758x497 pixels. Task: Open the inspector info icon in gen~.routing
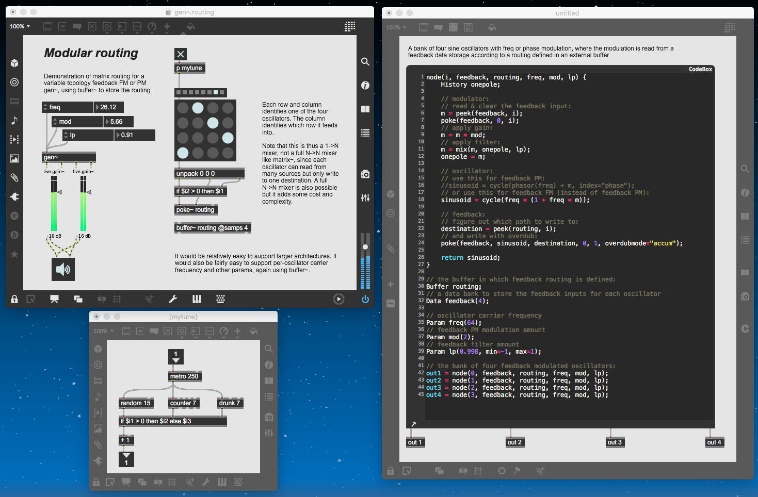point(365,85)
